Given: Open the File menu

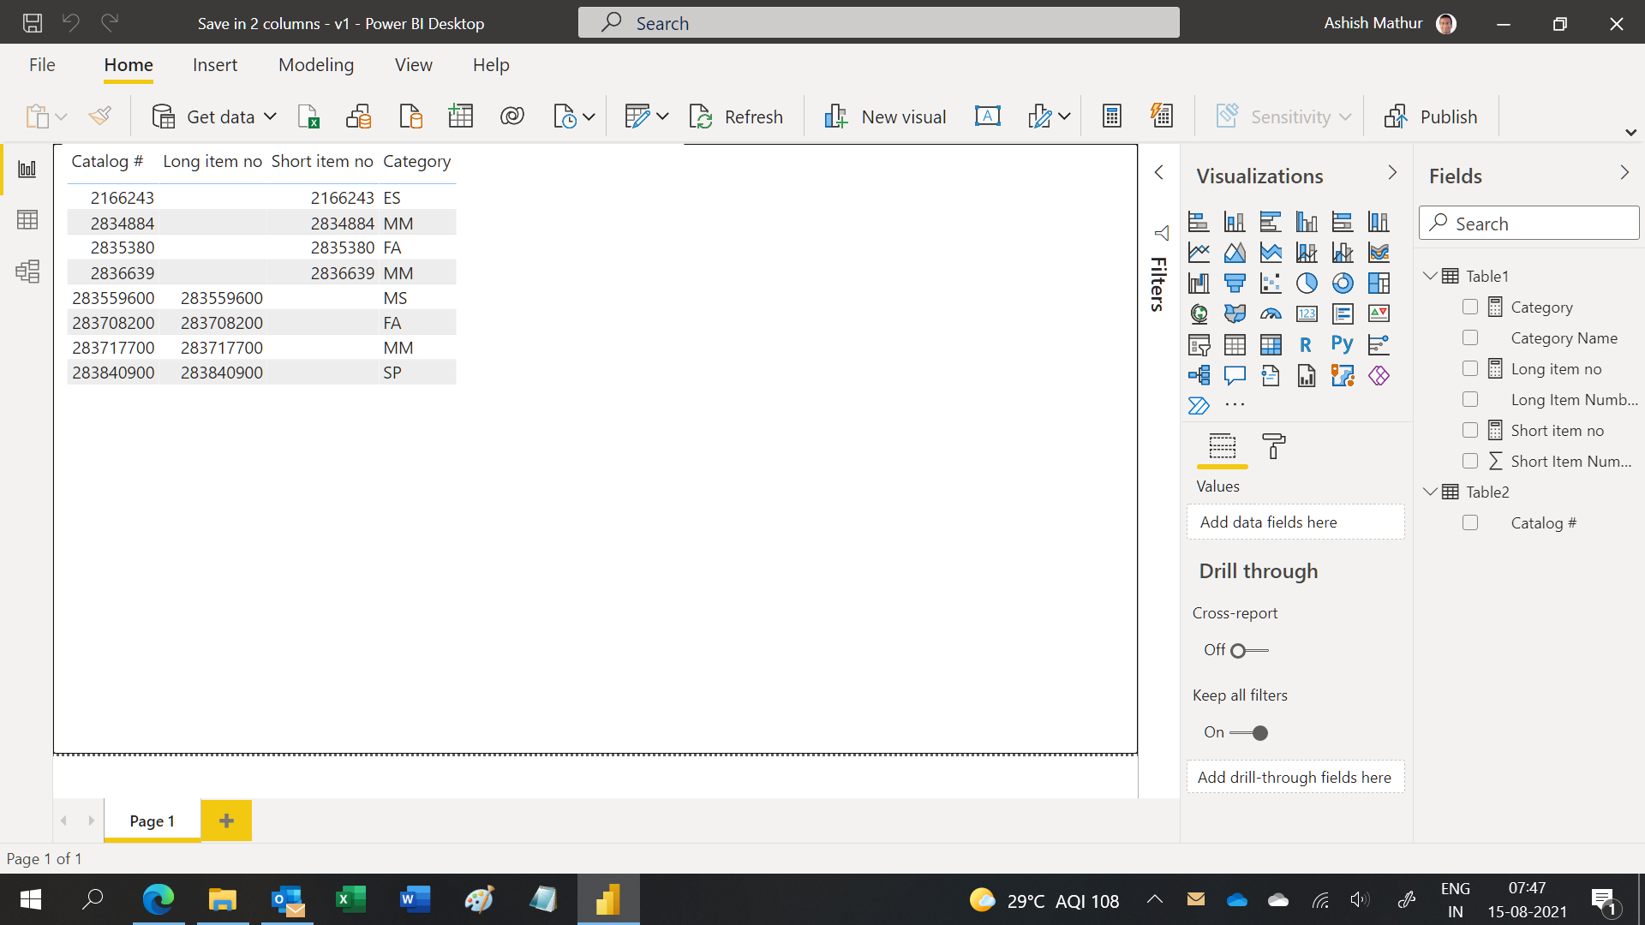Looking at the screenshot, I should (42, 65).
